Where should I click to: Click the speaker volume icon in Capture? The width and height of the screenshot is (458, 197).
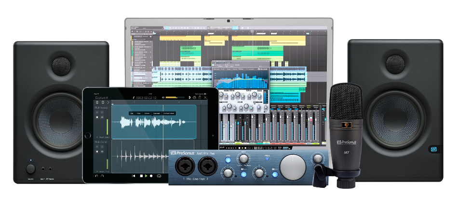pos(163,98)
